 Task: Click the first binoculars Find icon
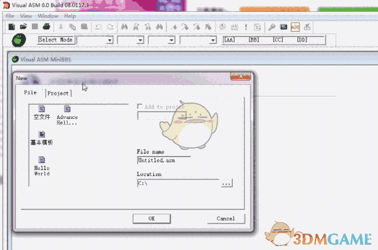coord(125,26)
